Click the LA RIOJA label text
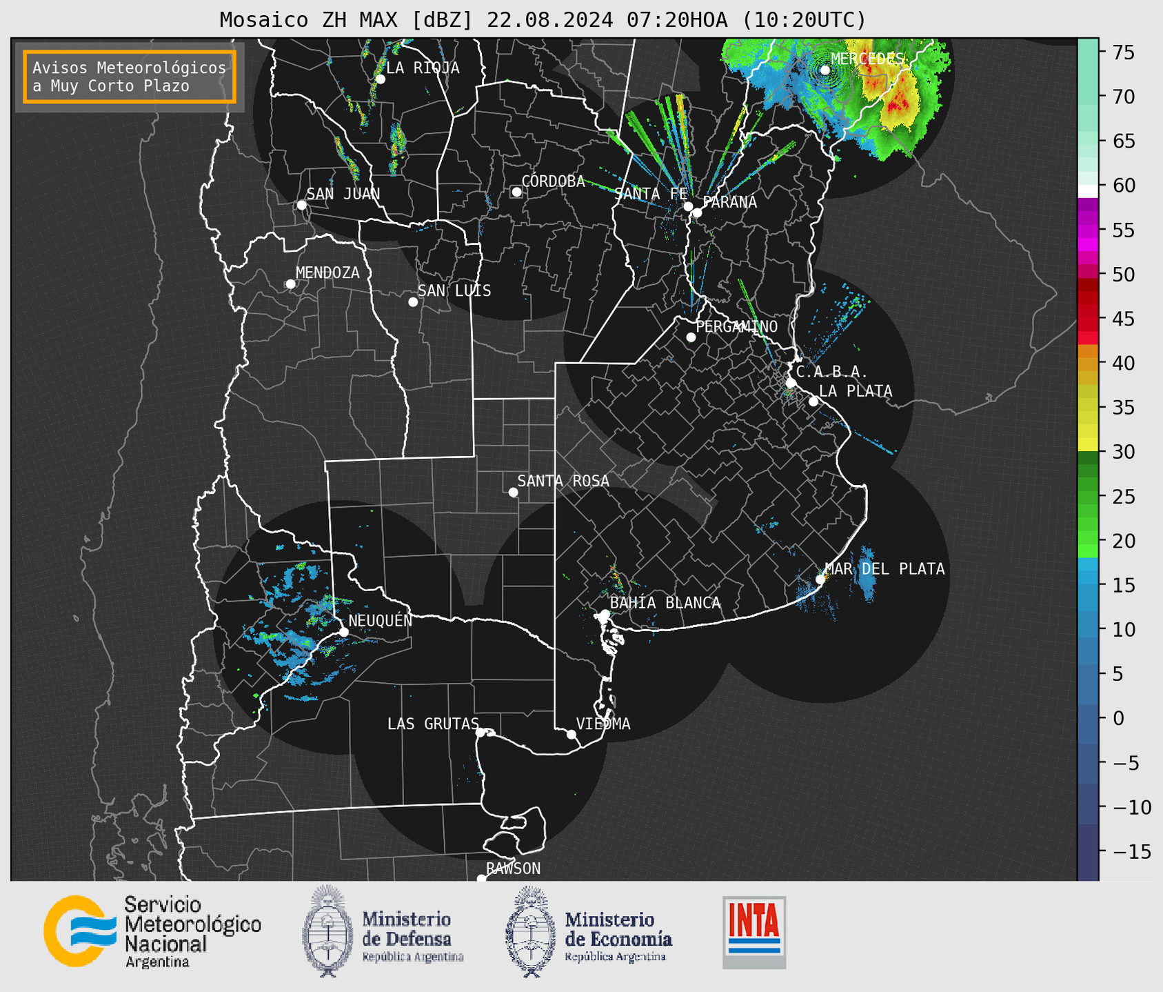 423,68
